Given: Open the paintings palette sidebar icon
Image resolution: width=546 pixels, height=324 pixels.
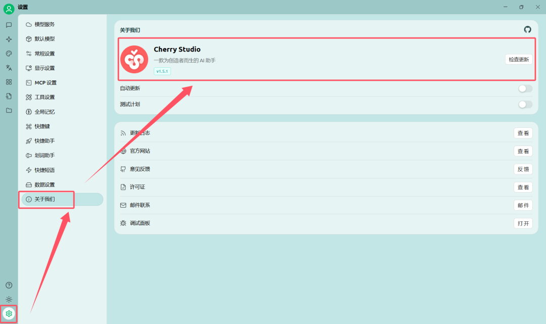Looking at the screenshot, I should [x=9, y=54].
